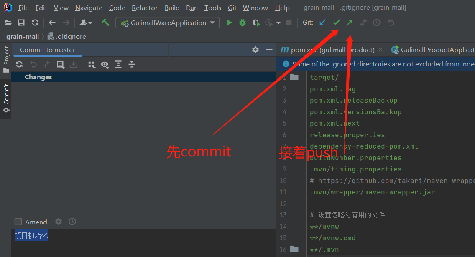Click the folder gutter icon on line 1
This screenshot has width=475, height=257.
tap(294, 77)
